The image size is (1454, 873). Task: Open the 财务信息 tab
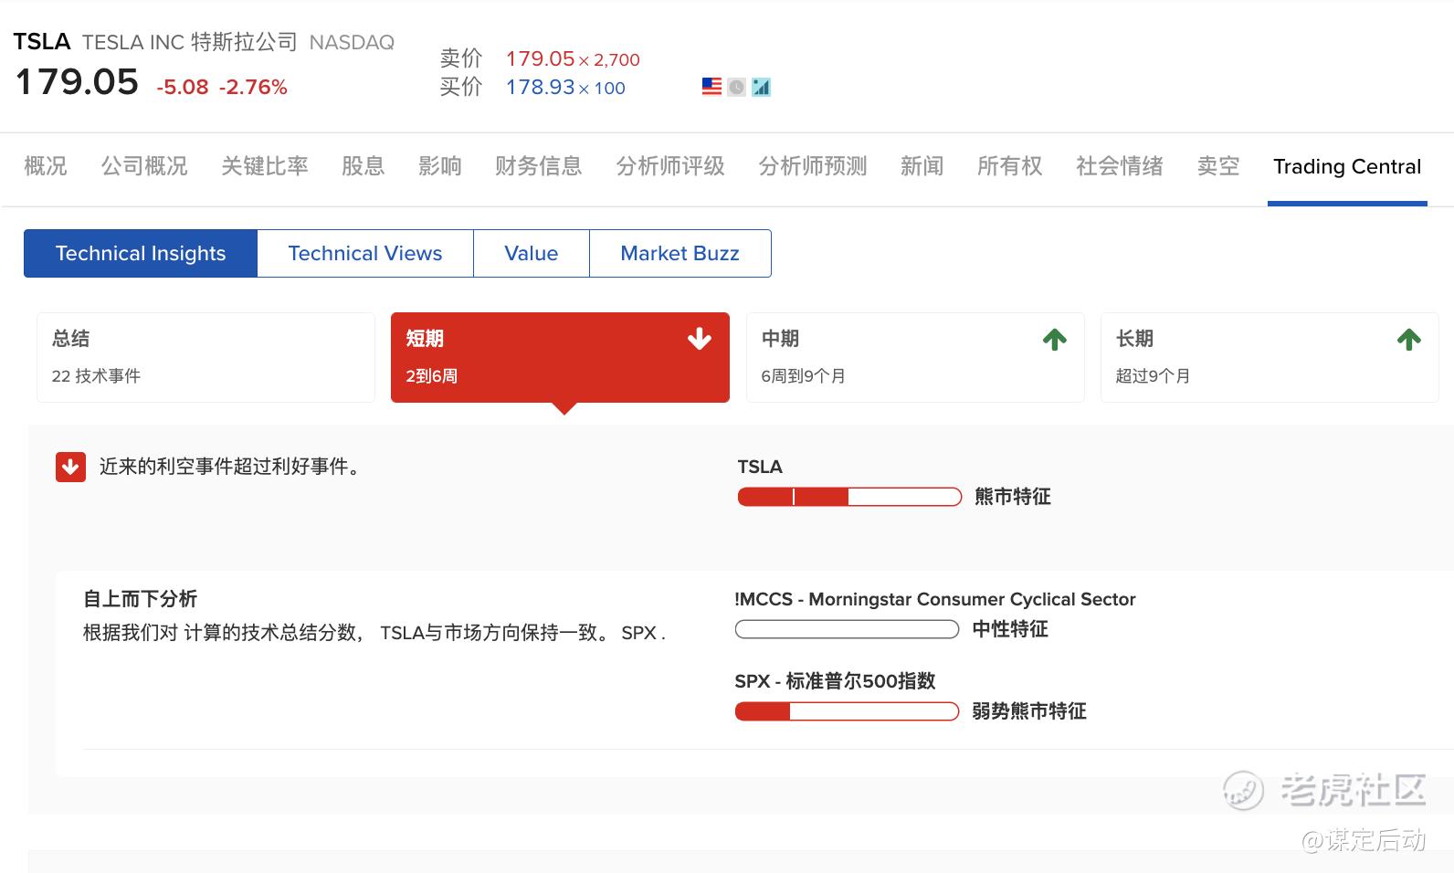(539, 166)
